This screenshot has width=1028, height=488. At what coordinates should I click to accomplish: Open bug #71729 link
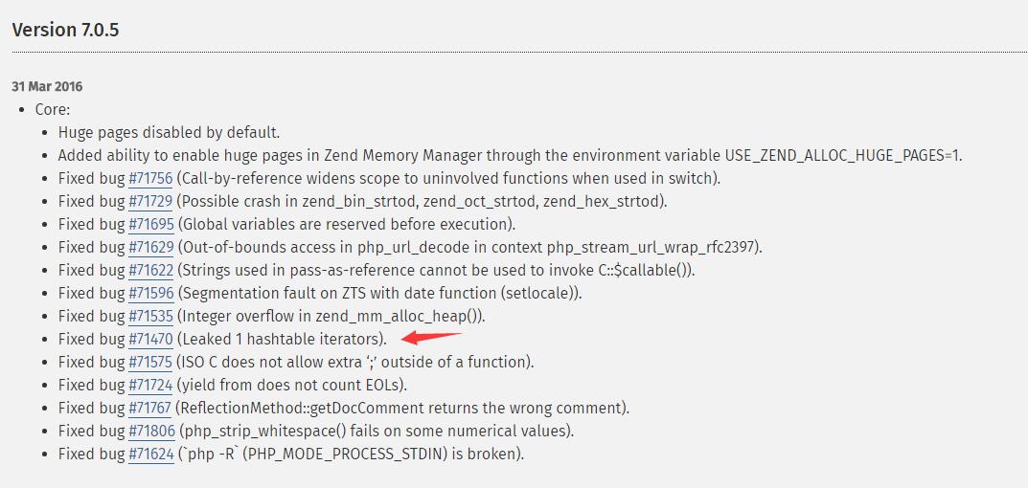coord(151,201)
